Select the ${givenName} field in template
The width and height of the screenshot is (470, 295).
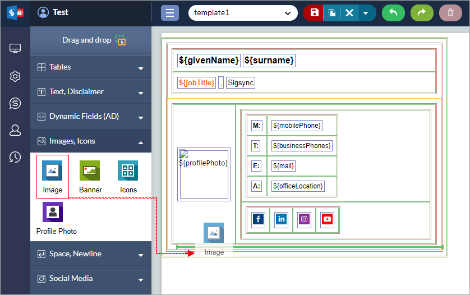209,61
